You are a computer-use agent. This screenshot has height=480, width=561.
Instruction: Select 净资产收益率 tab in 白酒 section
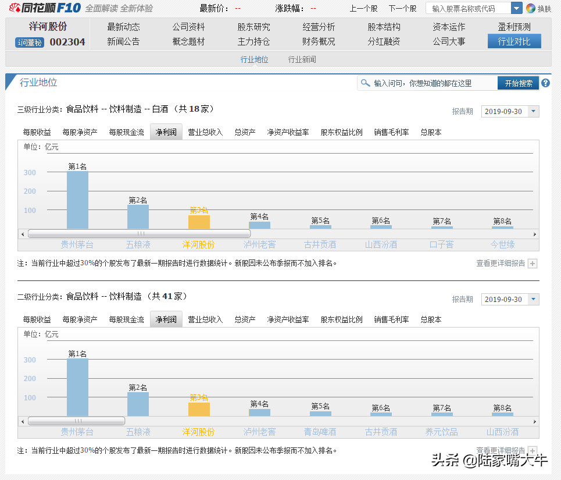click(x=288, y=132)
